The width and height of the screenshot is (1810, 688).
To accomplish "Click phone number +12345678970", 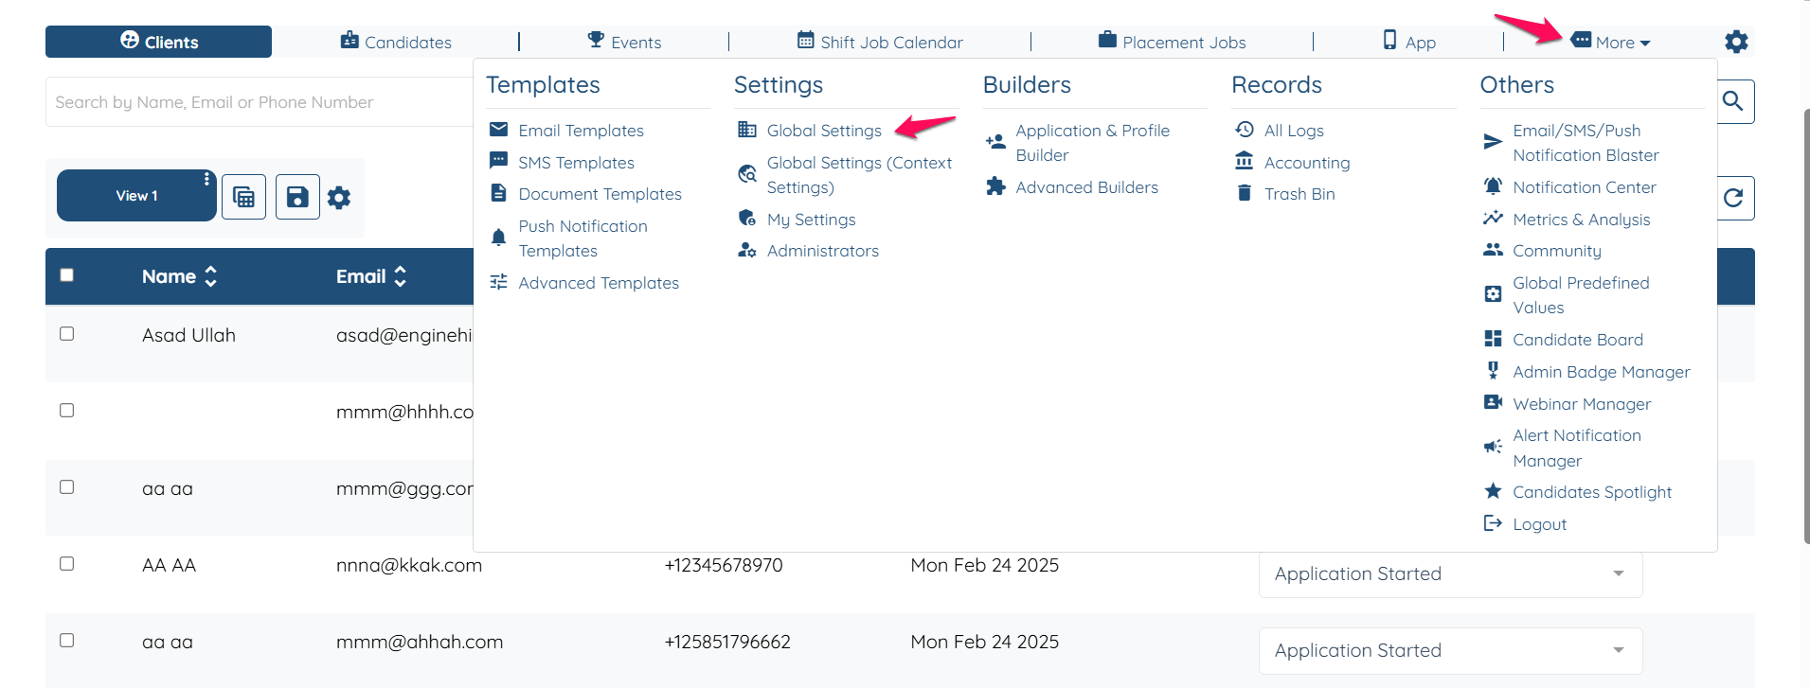I will (x=724, y=565).
